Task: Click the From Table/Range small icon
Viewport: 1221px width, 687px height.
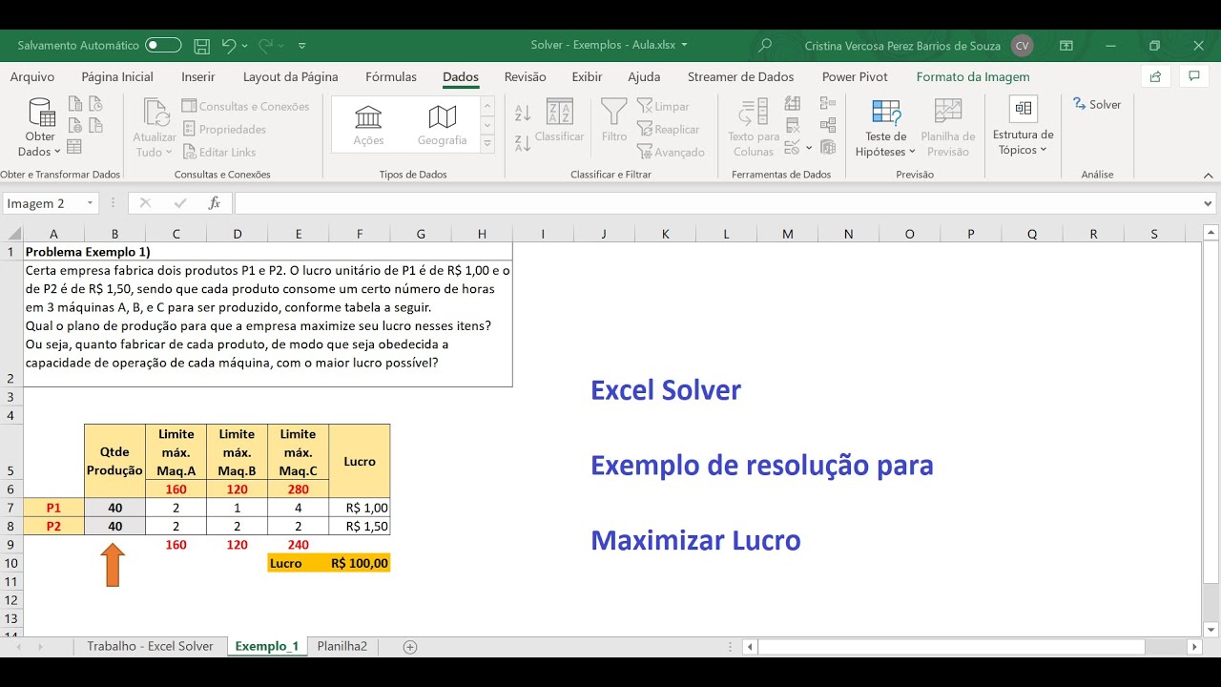Action: pos(74,146)
